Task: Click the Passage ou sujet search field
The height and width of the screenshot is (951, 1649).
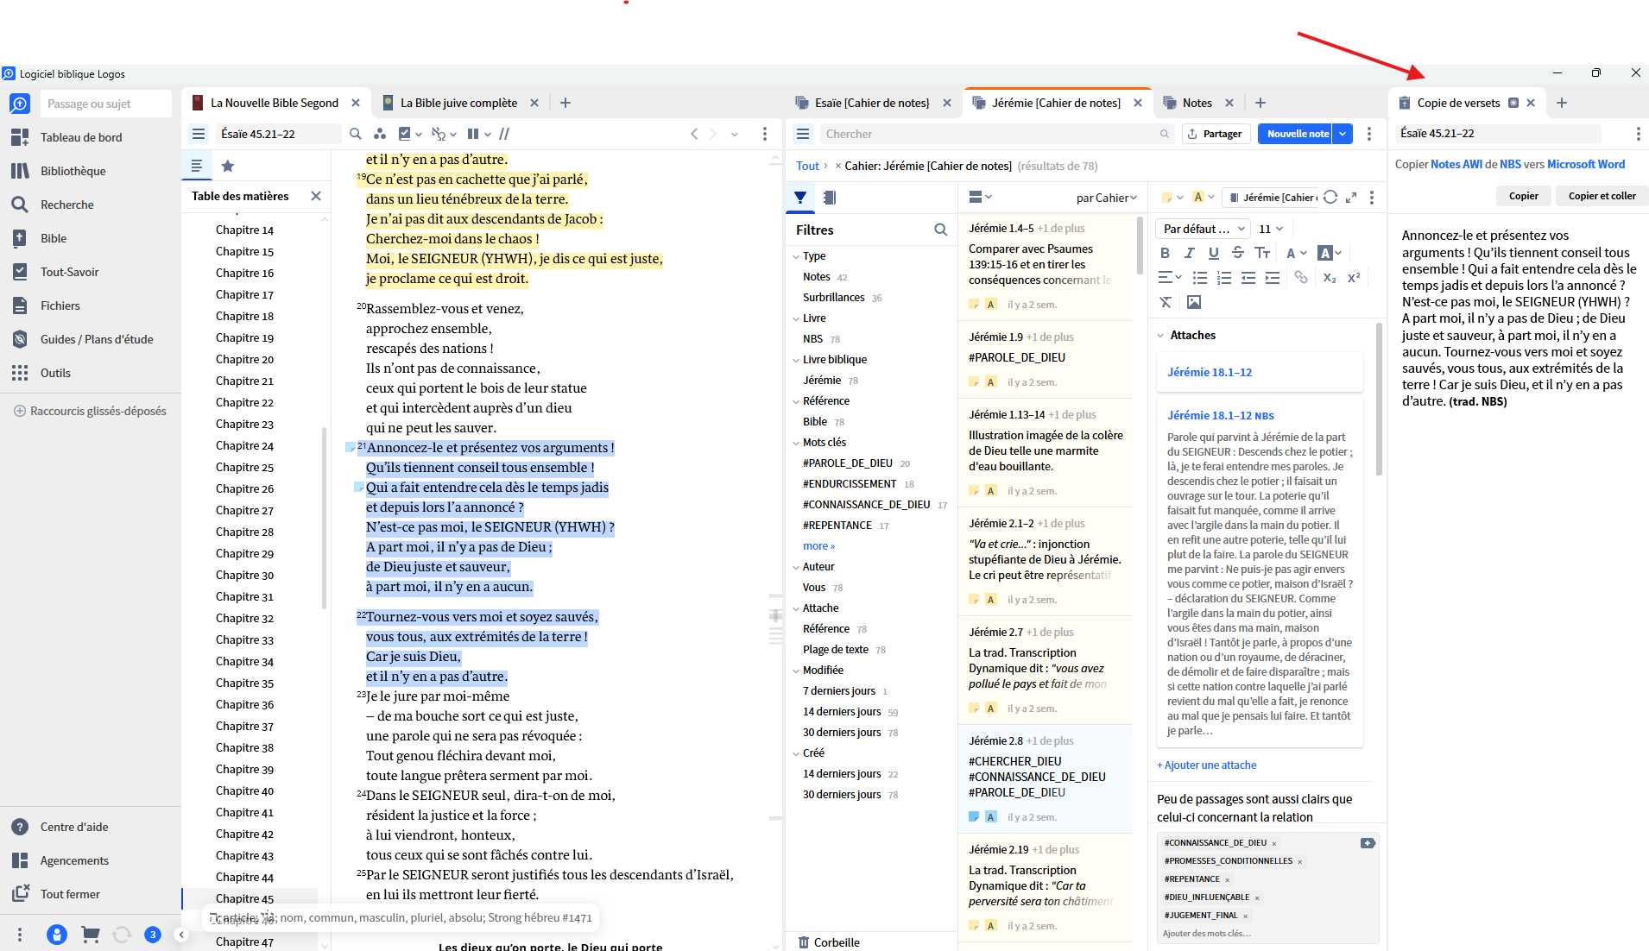Action: 105,104
